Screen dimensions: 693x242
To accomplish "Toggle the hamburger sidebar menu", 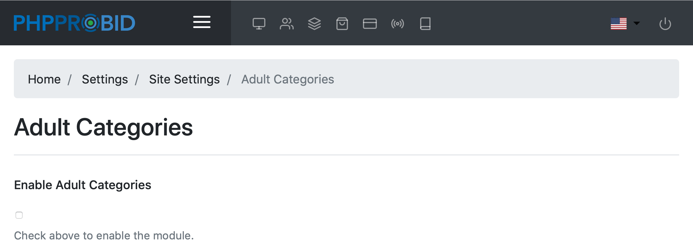I will click(x=202, y=22).
